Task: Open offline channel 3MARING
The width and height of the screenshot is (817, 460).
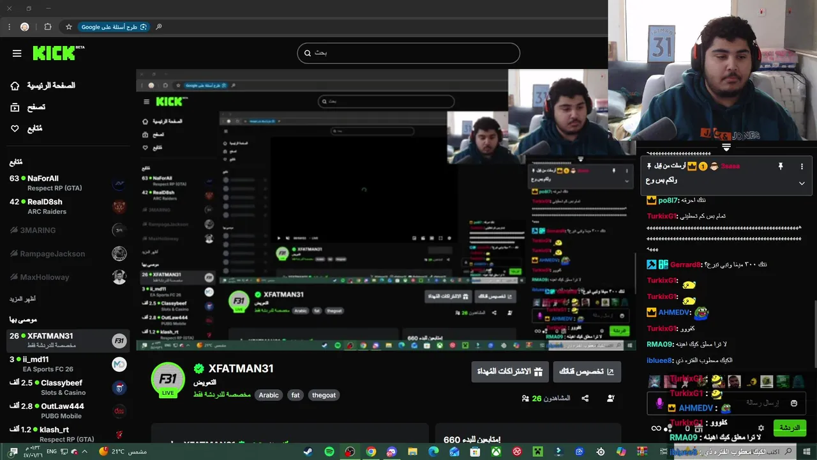Action: (x=68, y=230)
